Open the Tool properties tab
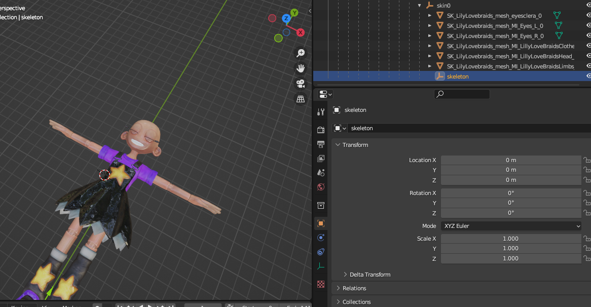 click(320, 112)
